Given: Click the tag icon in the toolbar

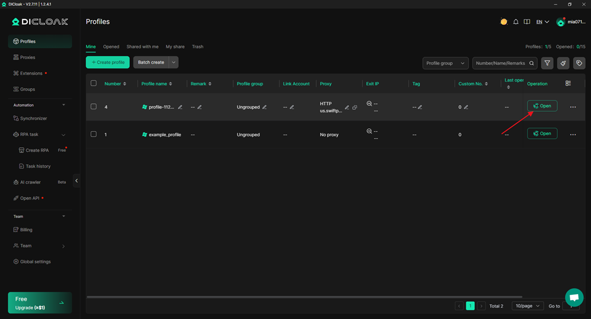Looking at the screenshot, I should pos(579,63).
